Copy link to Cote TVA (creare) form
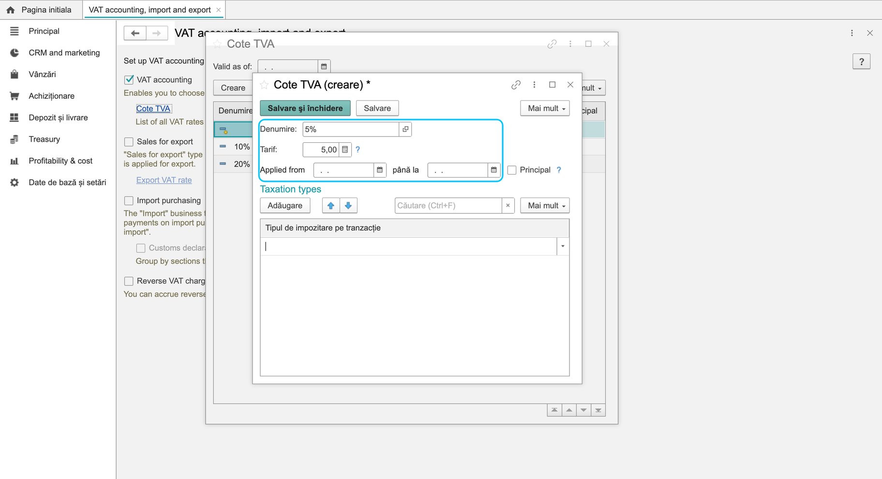882x479 pixels. click(x=516, y=85)
